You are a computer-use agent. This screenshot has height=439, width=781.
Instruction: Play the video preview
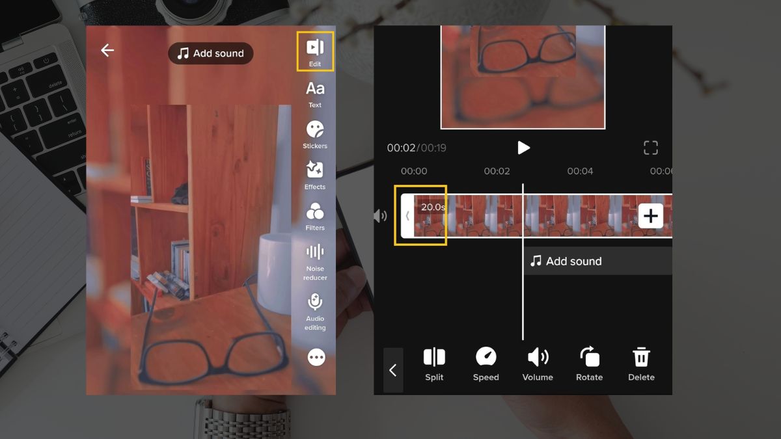[524, 148]
